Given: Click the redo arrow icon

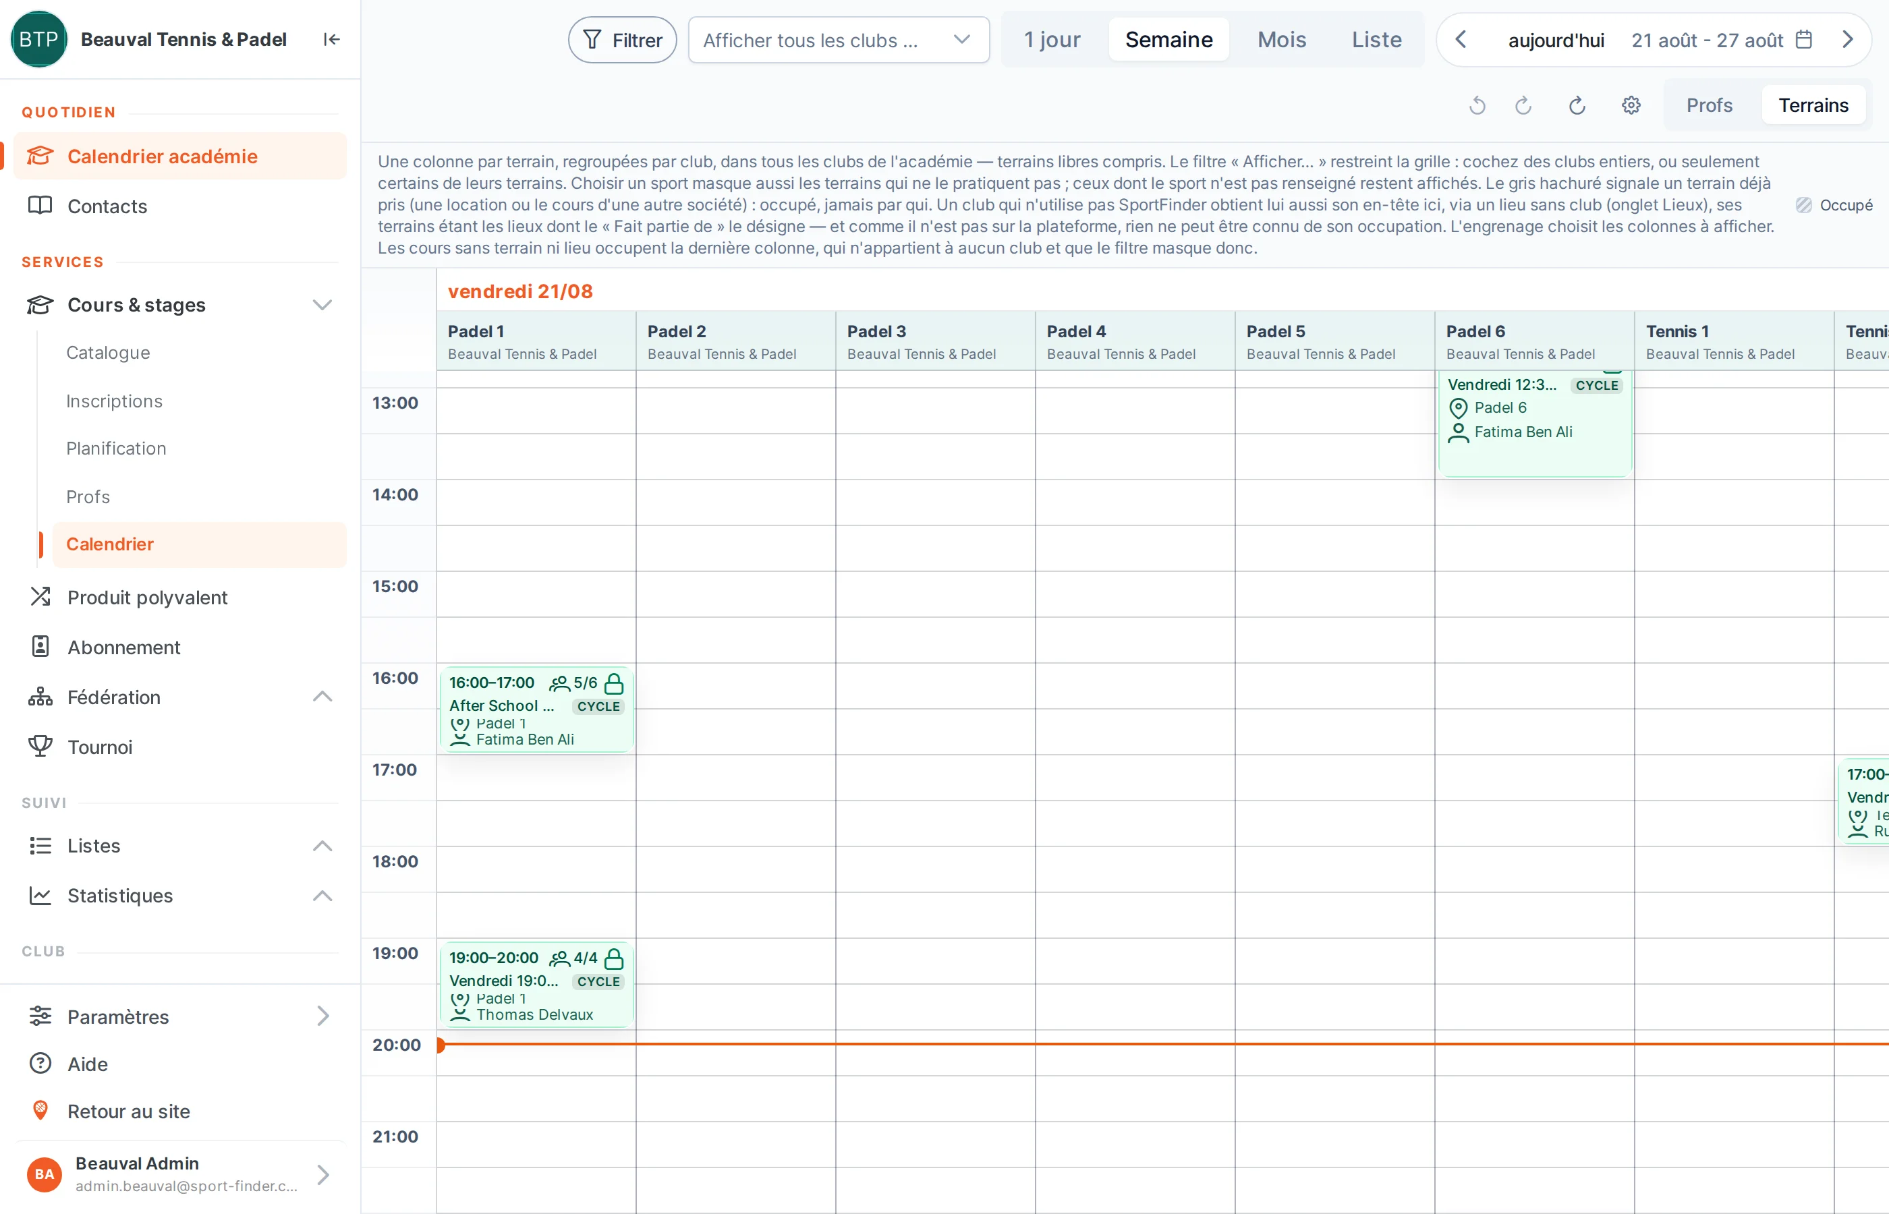Looking at the screenshot, I should (x=1523, y=106).
